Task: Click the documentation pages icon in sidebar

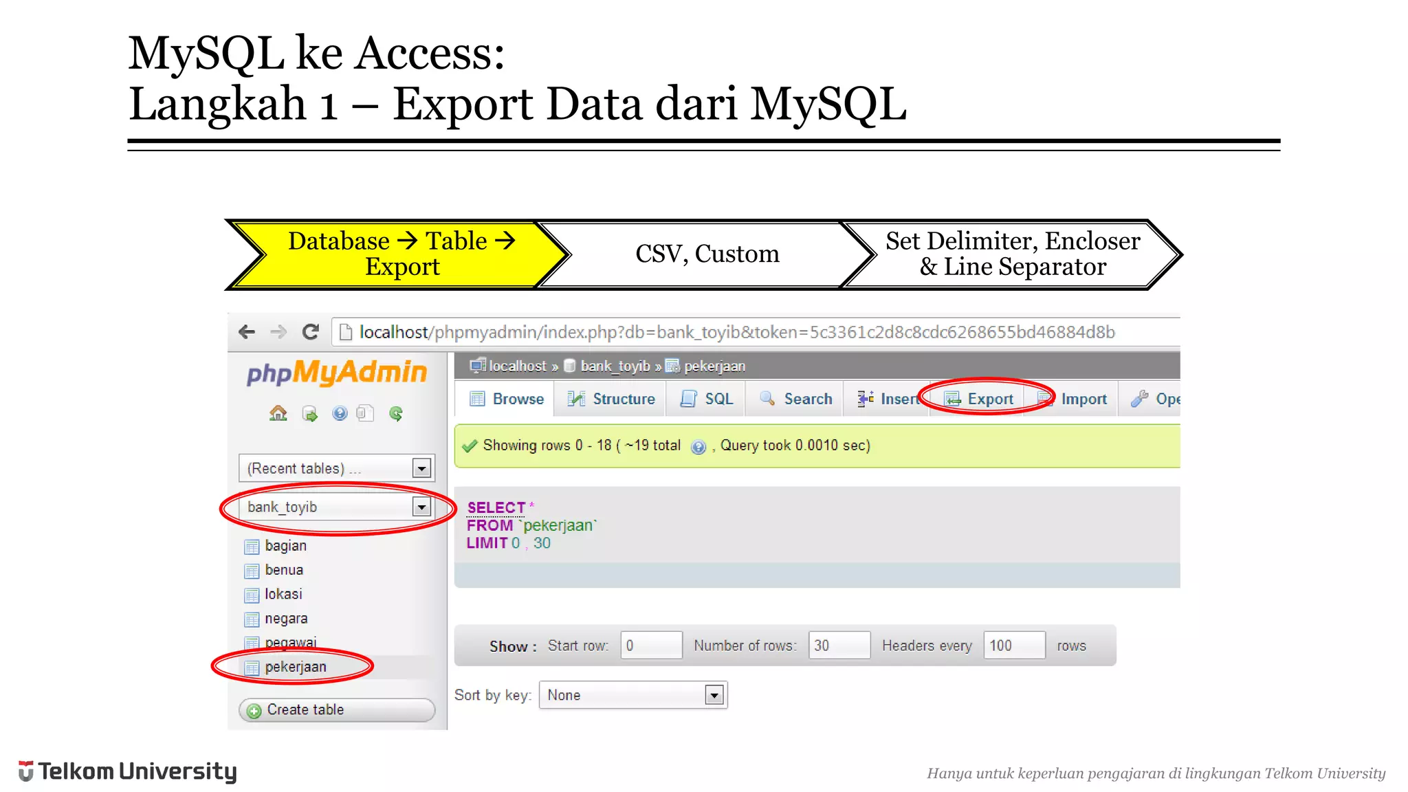Action: (x=365, y=413)
